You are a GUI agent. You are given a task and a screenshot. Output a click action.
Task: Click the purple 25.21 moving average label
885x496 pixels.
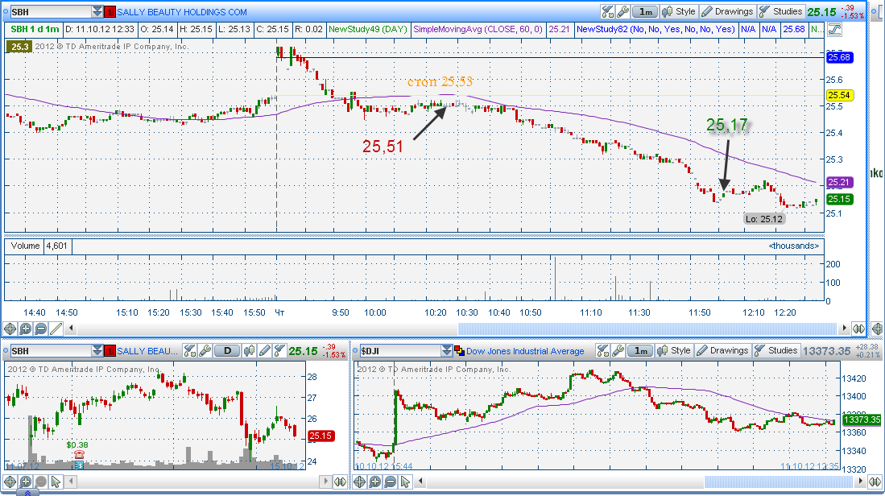pyautogui.click(x=839, y=182)
